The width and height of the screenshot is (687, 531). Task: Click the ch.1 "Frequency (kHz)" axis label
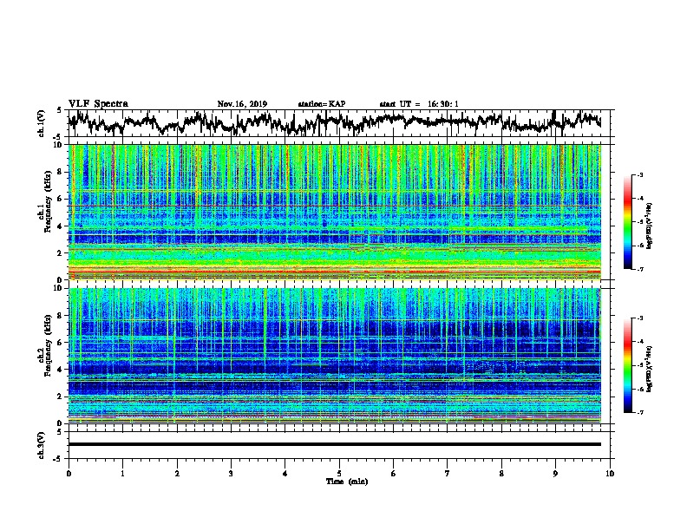[x=48, y=202]
